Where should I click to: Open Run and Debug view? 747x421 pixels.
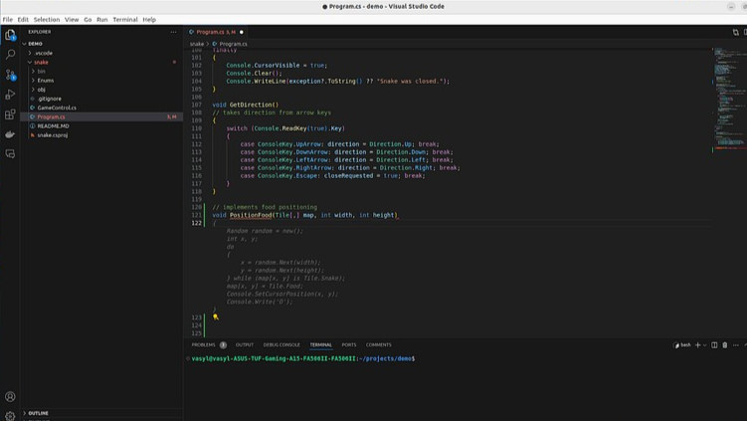(10, 95)
